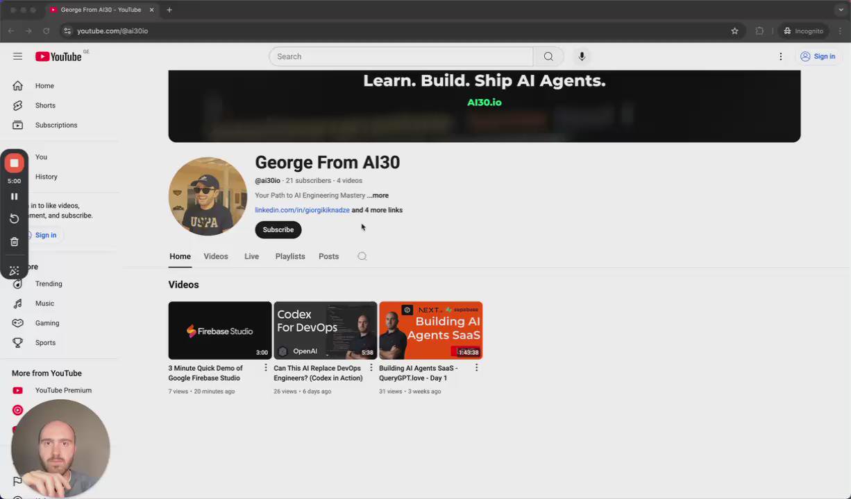Start voice search with the microphone icon
This screenshot has width=851, height=499.
click(x=582, y=56)
